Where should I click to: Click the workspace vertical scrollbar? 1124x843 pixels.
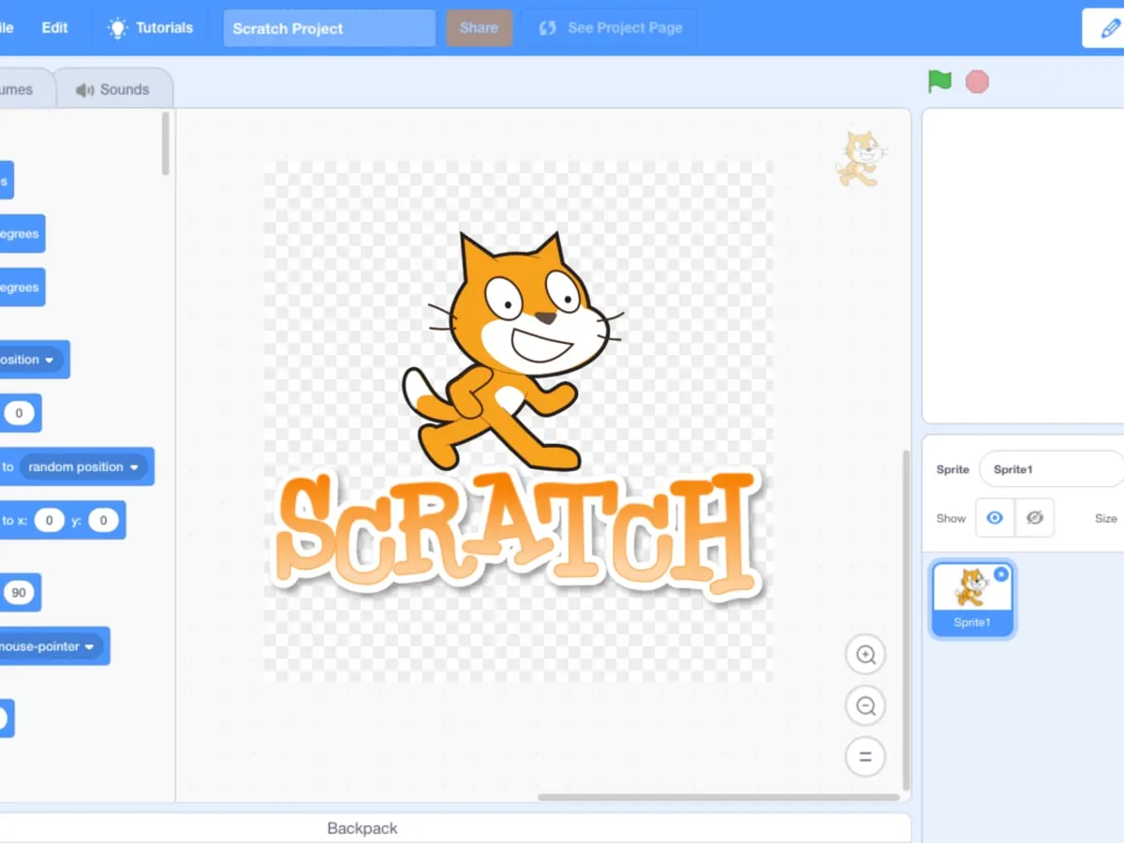point(905,620)
